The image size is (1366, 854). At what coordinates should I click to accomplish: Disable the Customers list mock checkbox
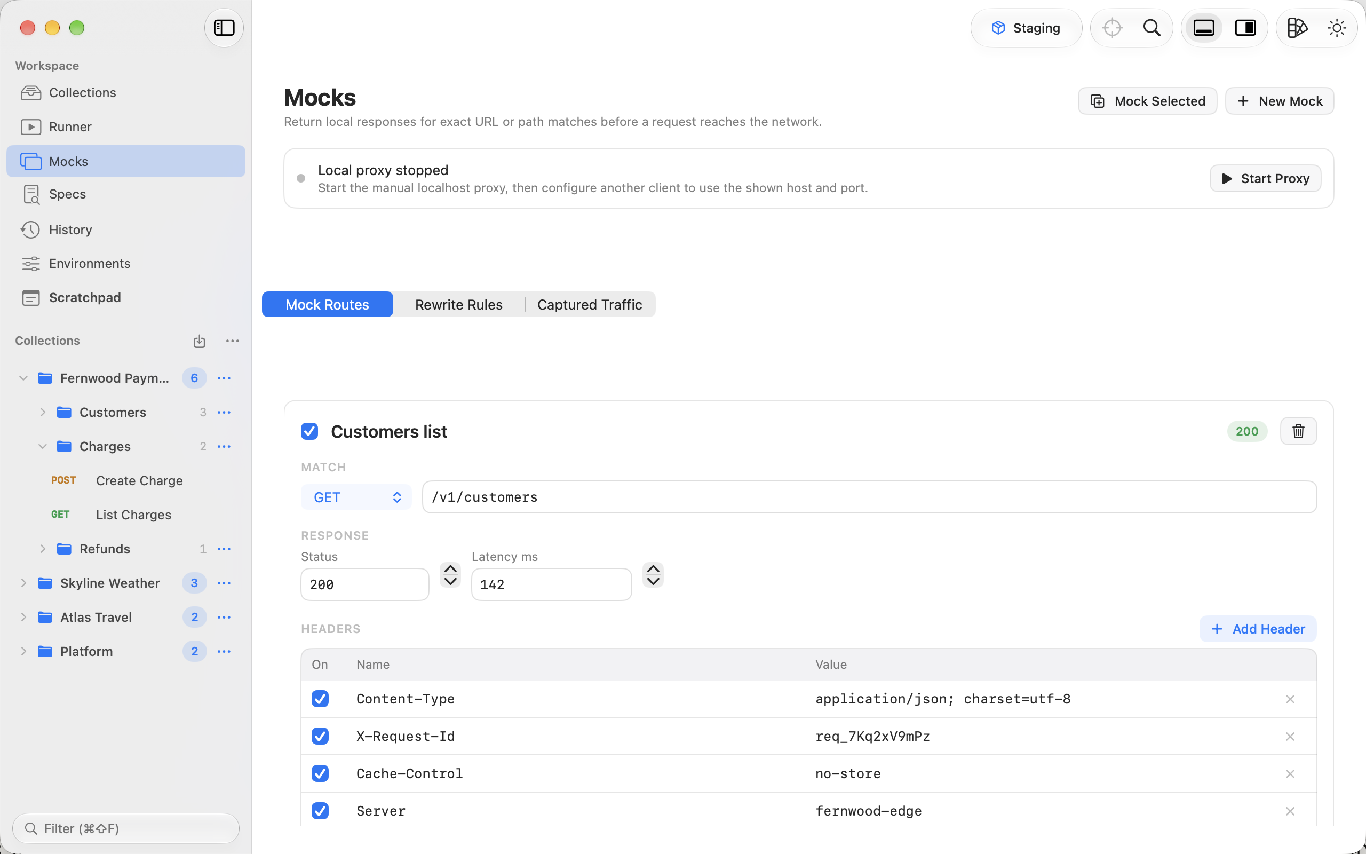(x=309, y=431)
